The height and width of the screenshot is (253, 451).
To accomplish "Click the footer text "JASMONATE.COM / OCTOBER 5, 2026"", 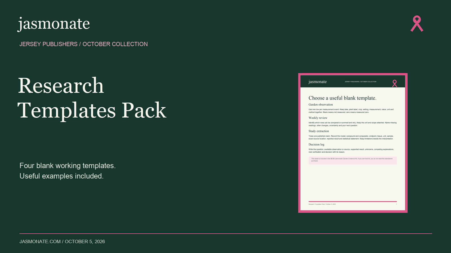I will tap(62, 241).
